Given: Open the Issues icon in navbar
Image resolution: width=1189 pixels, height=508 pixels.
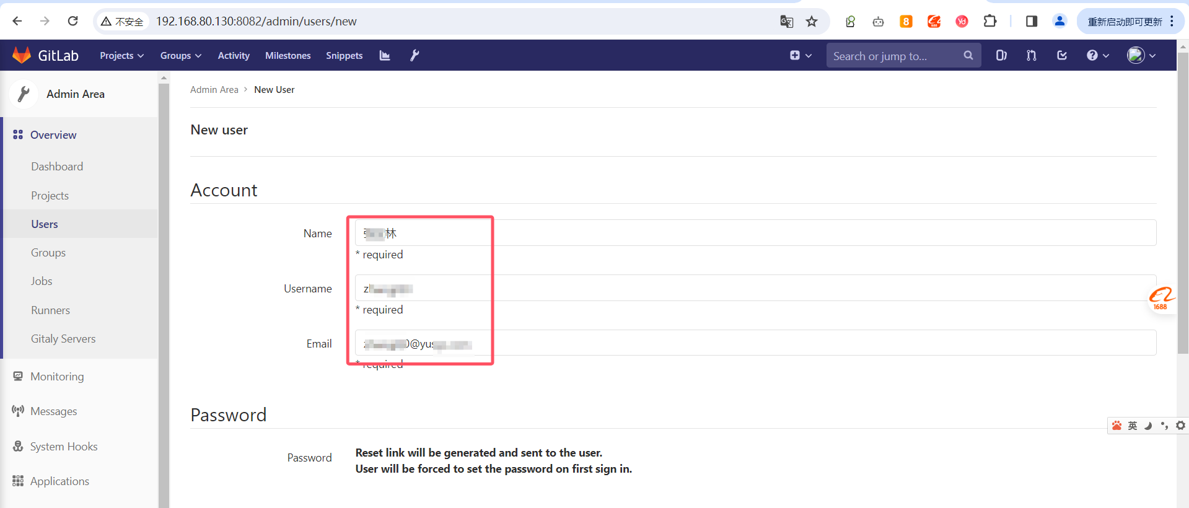Looking at the screenshot, I should pos(1001,56).
